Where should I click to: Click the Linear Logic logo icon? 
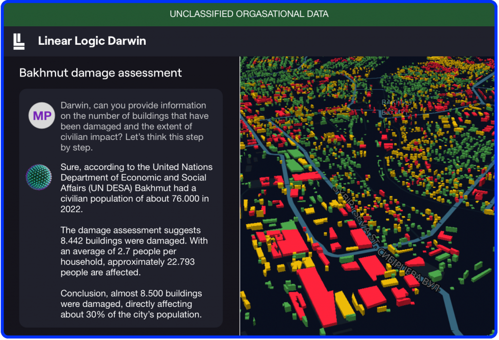[19, 41]
